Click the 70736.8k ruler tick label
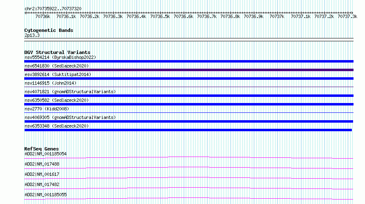This screenshot has width=365, height=204. click(230, 16)
